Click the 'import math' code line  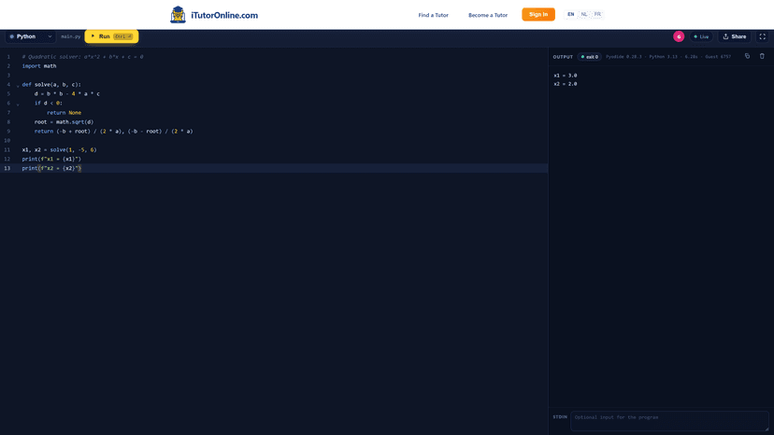coord(39,66)
